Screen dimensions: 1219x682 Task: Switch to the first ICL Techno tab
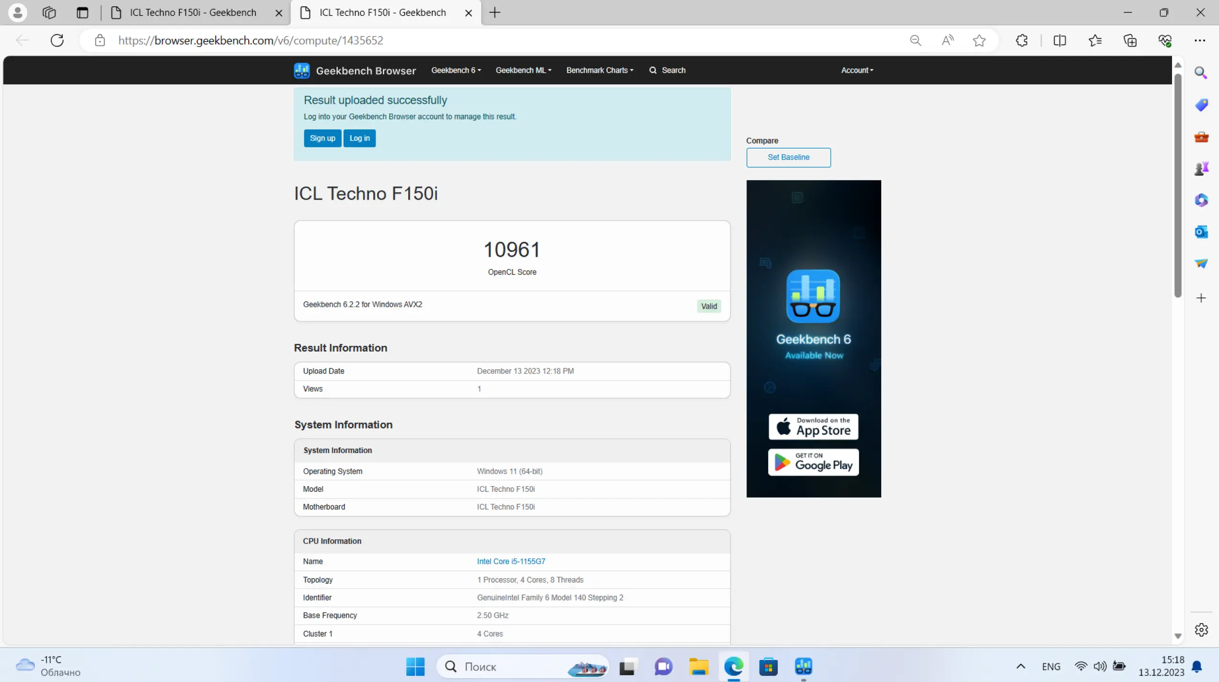coord(193,12)
